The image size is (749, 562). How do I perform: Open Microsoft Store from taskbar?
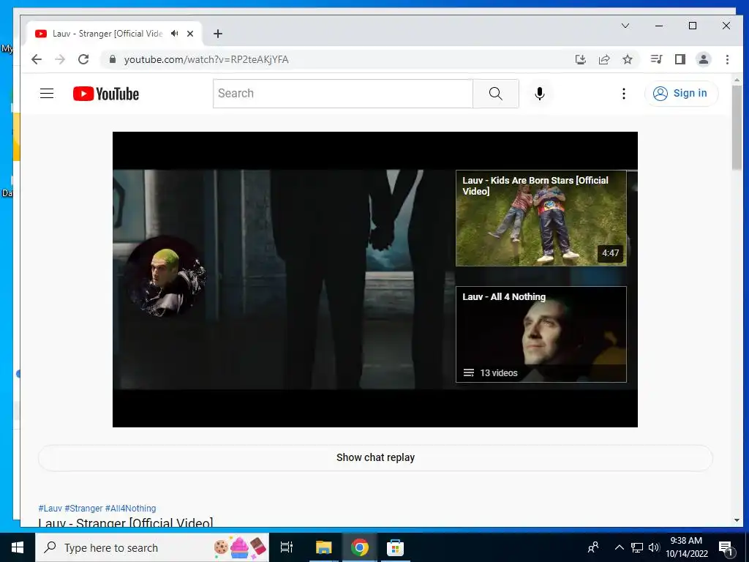396,547
